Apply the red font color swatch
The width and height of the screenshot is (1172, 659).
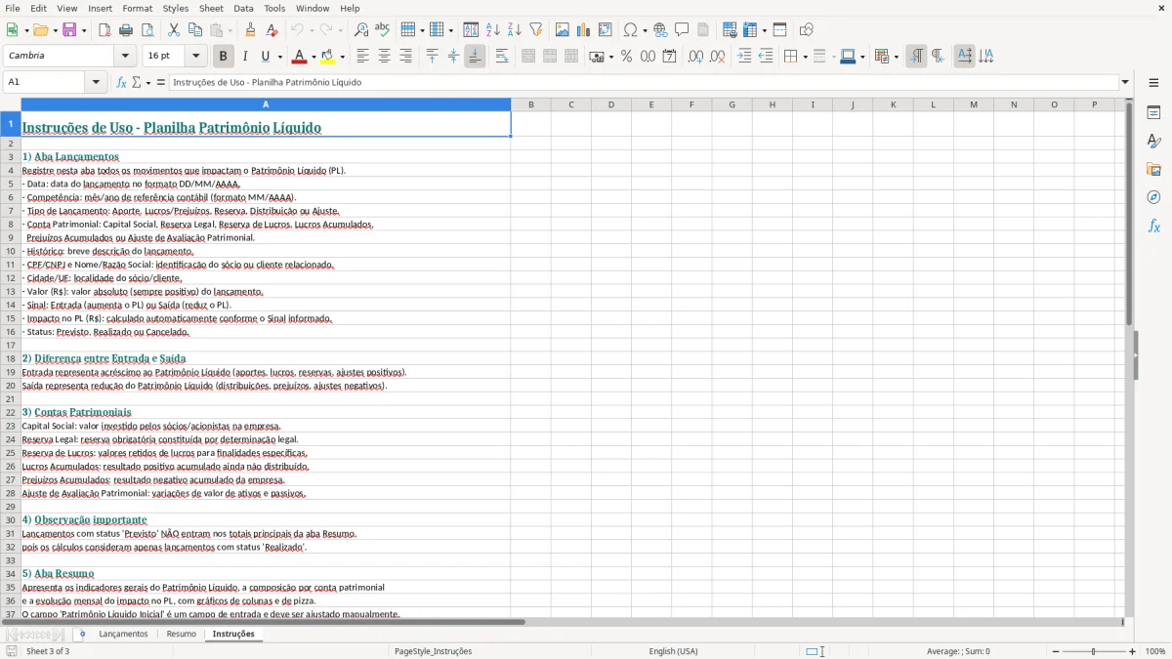[x=300, y=57]
